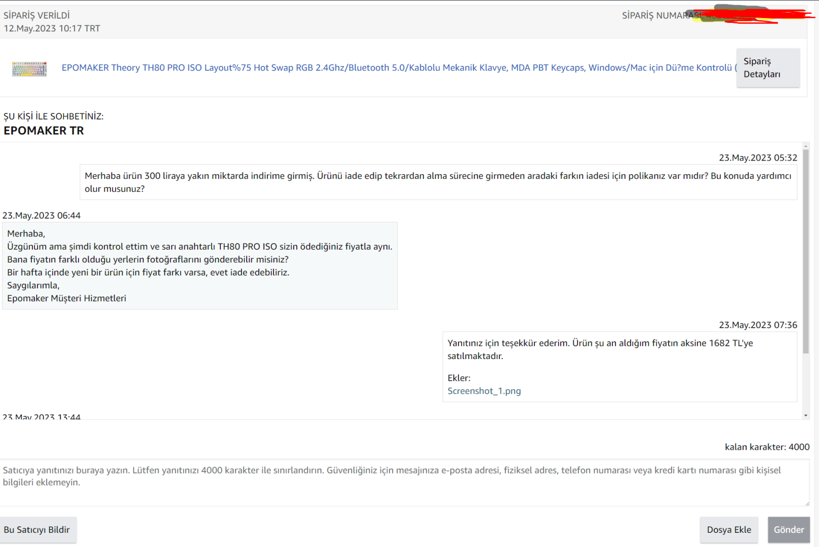Click the timestamp 23.May.2023 06:44
The image size is (819, 547).
pos(42,216)
